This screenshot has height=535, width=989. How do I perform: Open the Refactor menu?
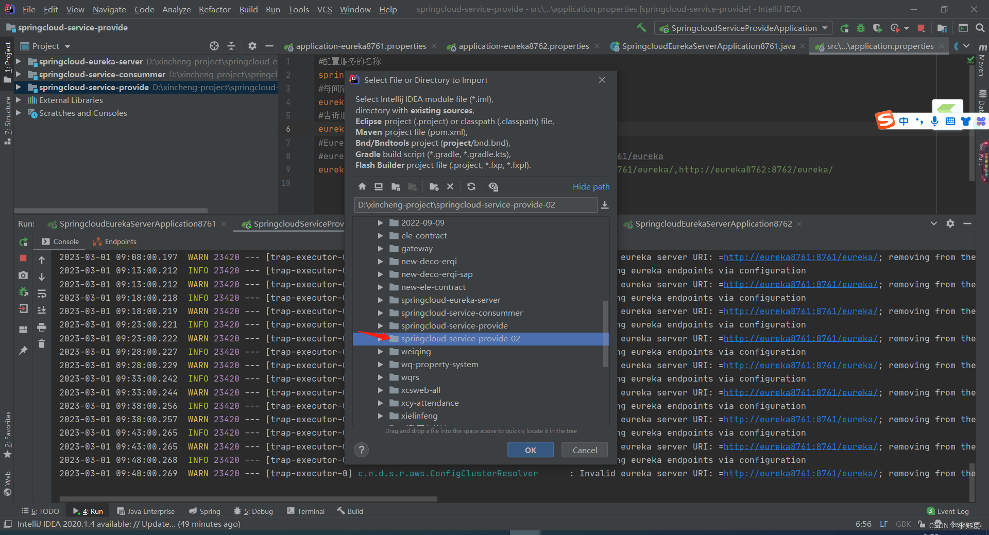click(215, 9)
